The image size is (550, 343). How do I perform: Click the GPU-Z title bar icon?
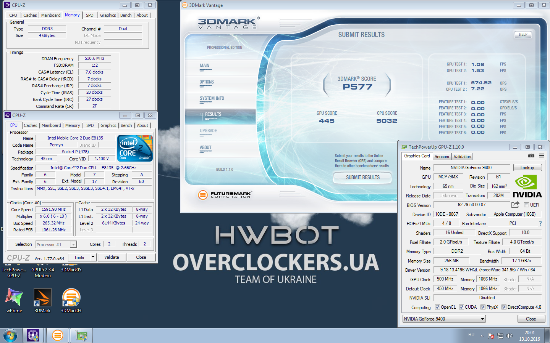(x=404, y=147)
